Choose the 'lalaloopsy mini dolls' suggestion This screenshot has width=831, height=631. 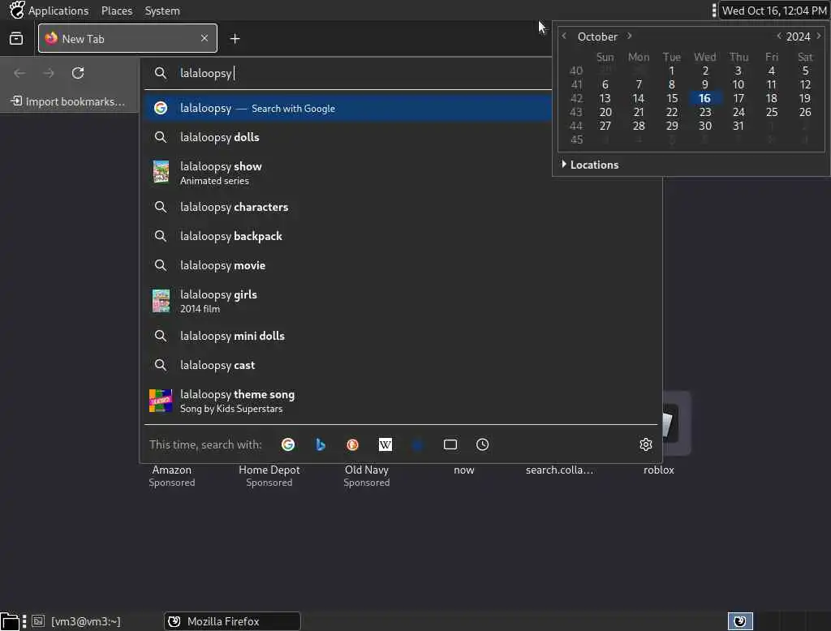(x=403, y=336)
